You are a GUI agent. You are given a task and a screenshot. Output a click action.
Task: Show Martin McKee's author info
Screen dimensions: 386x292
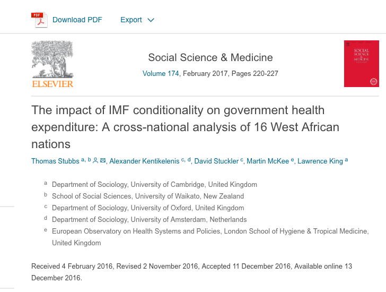(268, 161)
